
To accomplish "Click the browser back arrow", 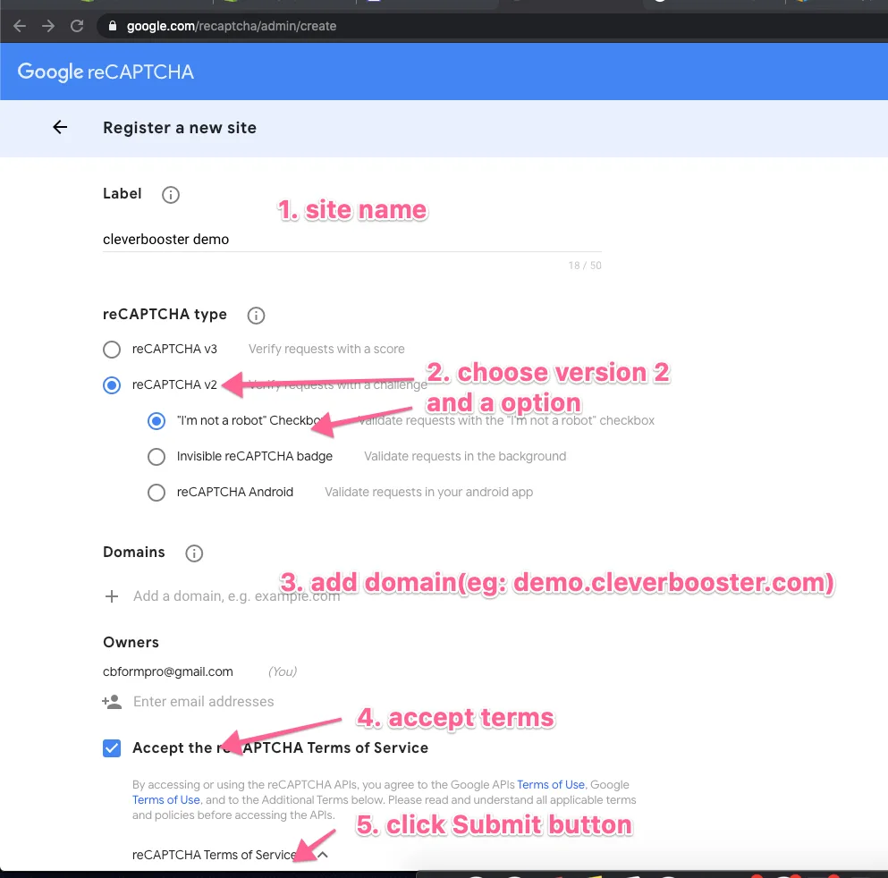I will pos(20,26).
